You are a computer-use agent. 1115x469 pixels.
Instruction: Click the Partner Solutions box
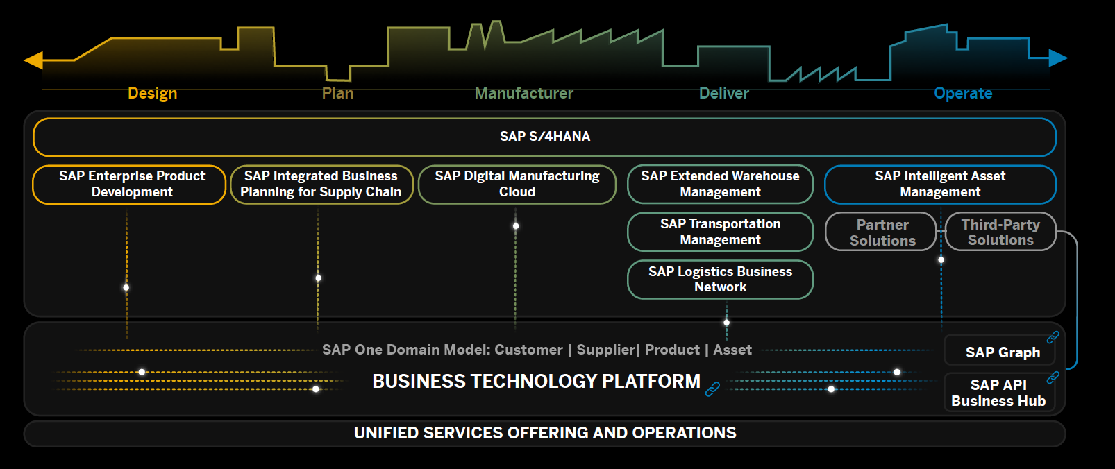coord(882,232)
